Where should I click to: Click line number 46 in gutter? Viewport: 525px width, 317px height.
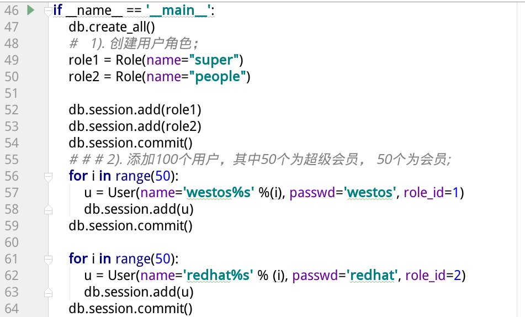coord(12,10)
